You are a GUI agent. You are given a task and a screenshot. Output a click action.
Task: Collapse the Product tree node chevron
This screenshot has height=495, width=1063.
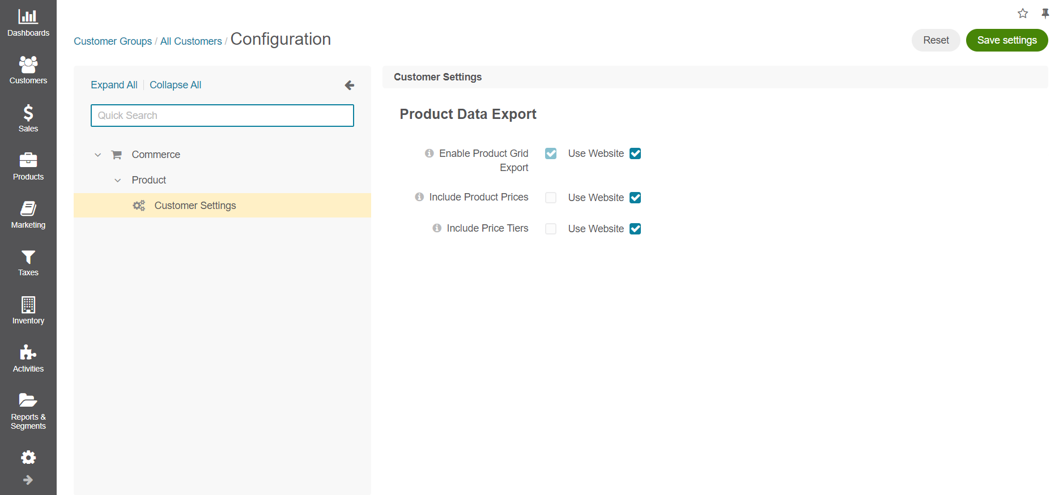click(118, 180)
